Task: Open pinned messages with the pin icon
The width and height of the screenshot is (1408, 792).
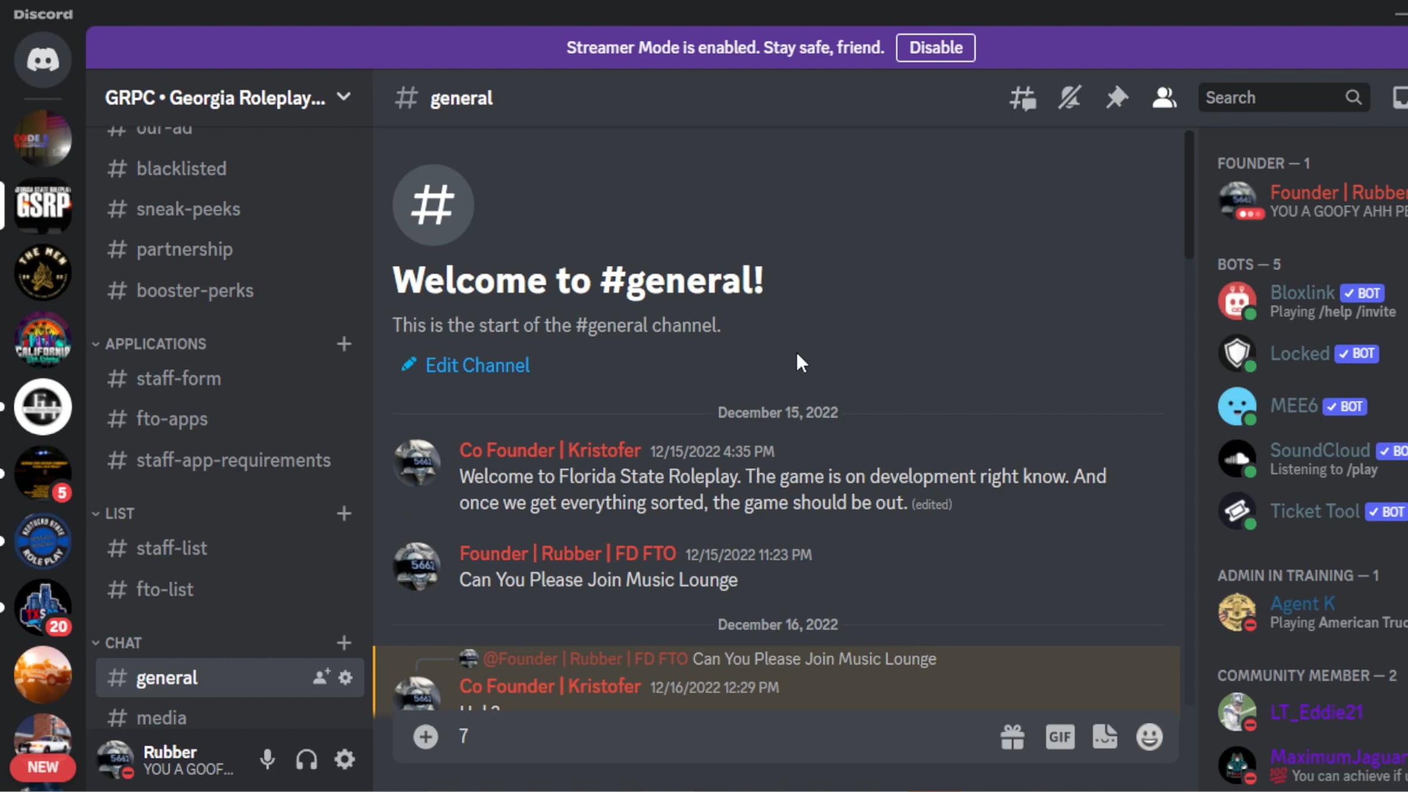Action: click(x=1116, y=98)
